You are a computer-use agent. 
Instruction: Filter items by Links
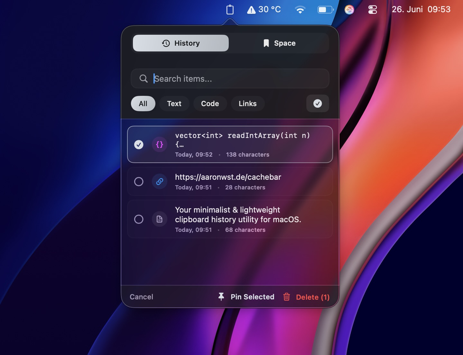click(x=248, y=104)
